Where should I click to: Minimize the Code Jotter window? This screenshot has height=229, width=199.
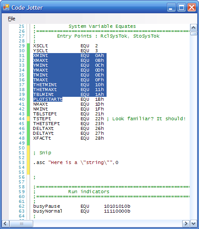click(x=171, y=7)
